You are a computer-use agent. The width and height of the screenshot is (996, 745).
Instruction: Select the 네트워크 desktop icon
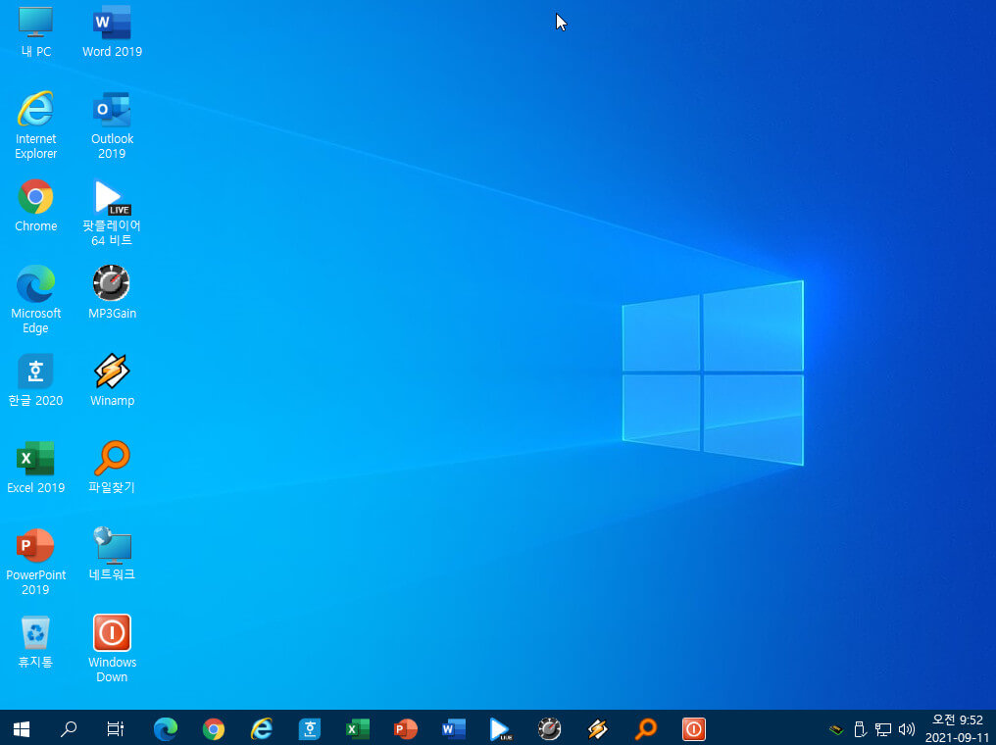112,554
